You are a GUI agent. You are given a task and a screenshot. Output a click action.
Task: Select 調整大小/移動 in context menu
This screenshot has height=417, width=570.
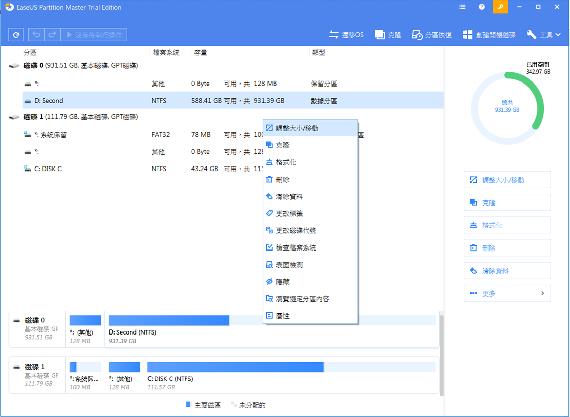coord(311,128)
